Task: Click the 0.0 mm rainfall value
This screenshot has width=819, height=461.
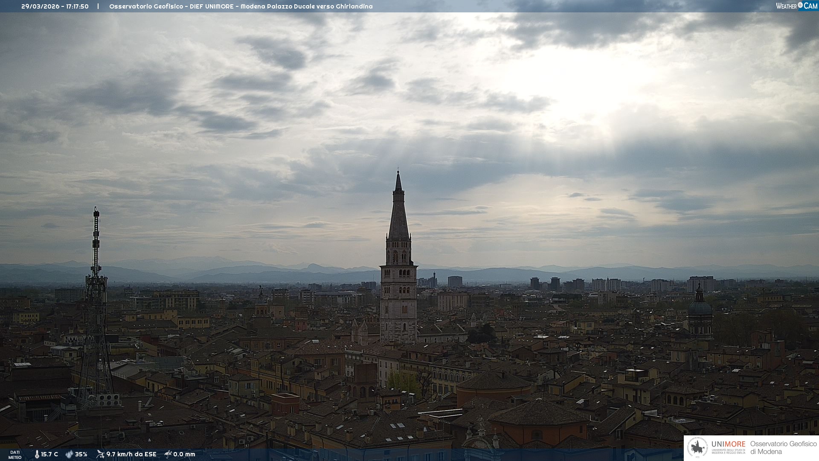Action: coord(184,454)
